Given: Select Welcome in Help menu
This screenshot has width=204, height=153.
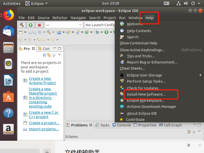Looking at the screenshot, I should [x=159, y=24].
